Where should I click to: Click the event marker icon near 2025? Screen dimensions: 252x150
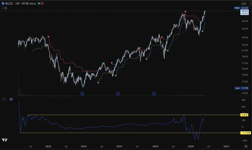click(154, 94)
